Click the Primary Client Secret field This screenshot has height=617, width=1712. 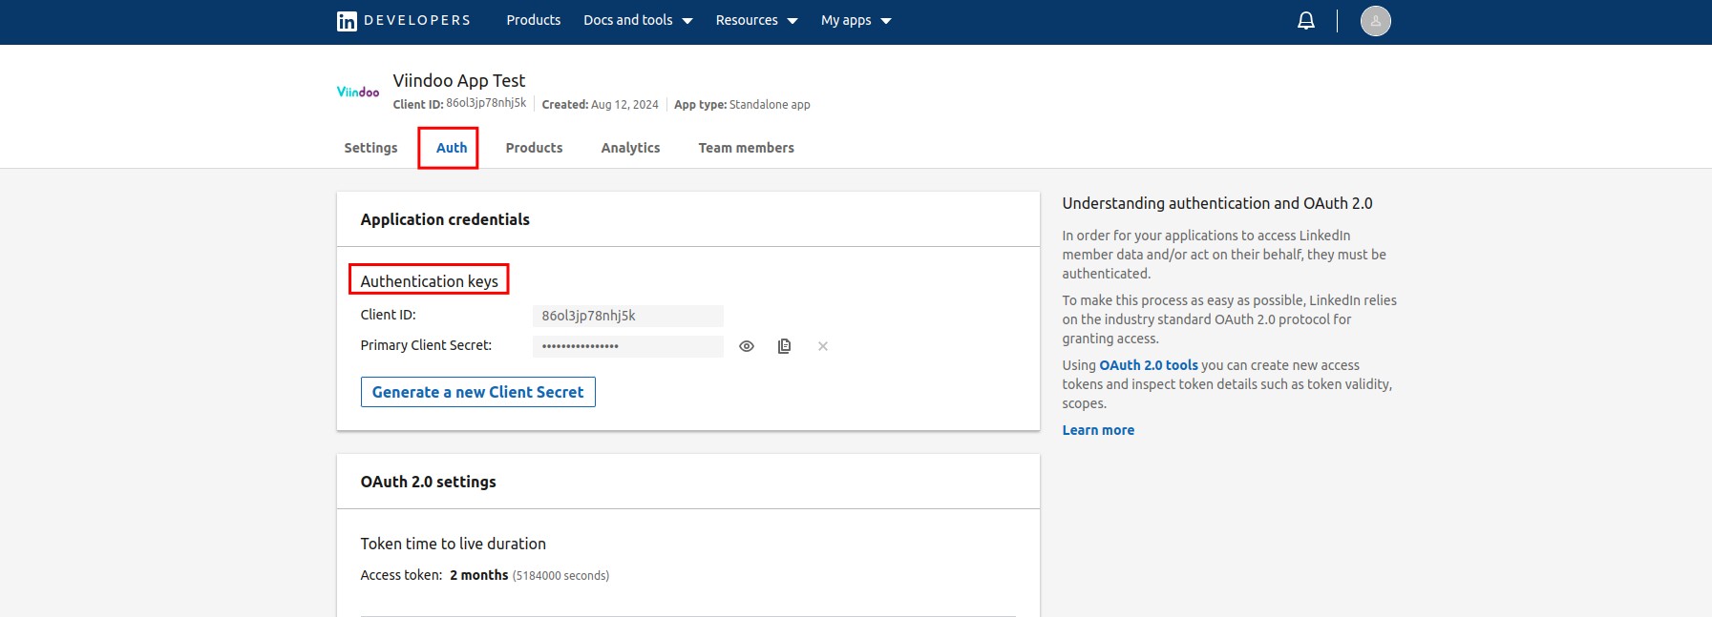[627, 346]
